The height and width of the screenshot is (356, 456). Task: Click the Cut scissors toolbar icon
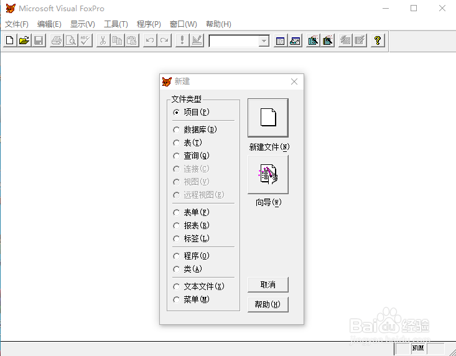click(103, 40)
